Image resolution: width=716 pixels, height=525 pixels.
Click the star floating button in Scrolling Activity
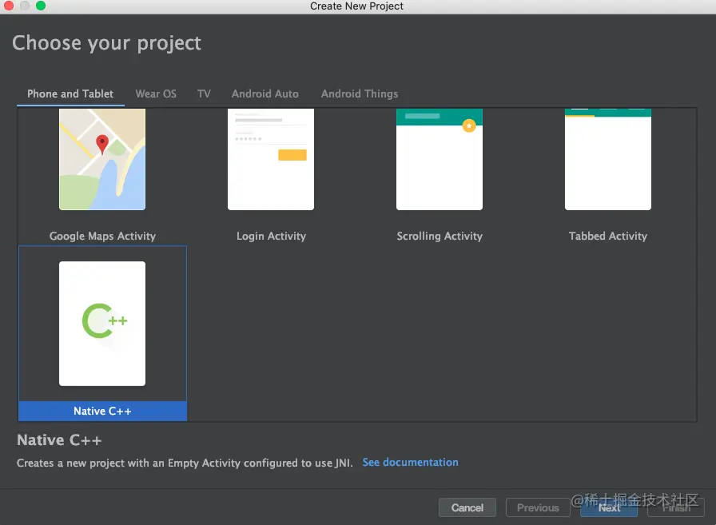click(469, 125)
